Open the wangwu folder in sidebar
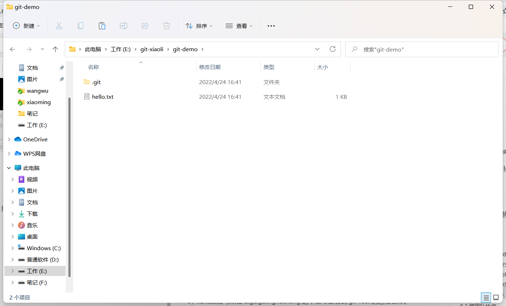The image size is (506, 306). (x=37, y=91)
